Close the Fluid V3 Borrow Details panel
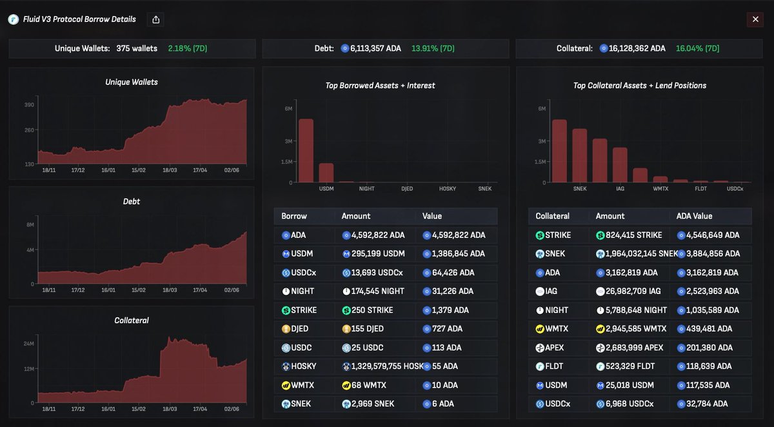The height and width of the screenshot is (427, 774). coord(755,19)
